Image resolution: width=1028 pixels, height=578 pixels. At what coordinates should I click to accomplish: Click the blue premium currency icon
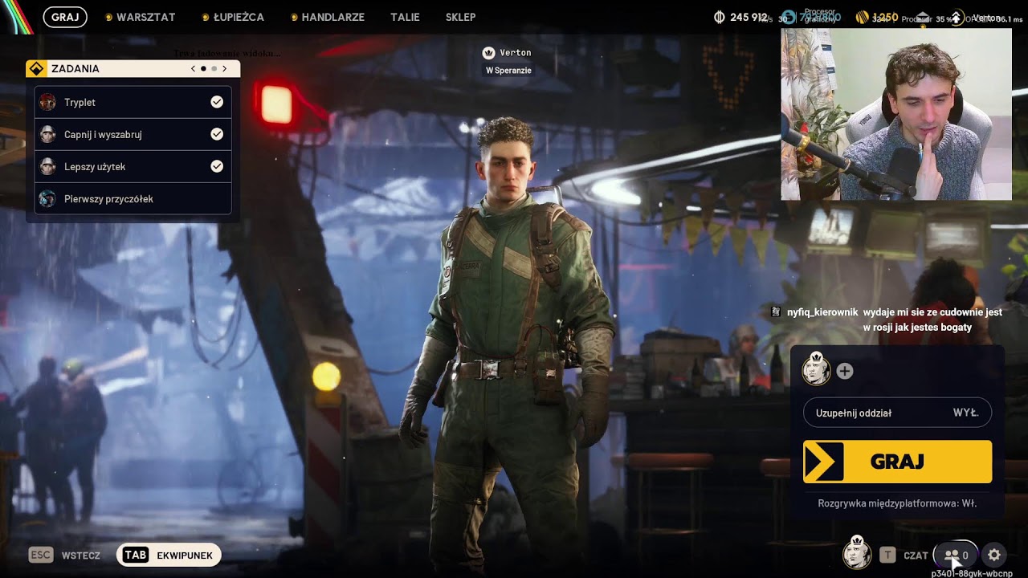coord(789,17)
